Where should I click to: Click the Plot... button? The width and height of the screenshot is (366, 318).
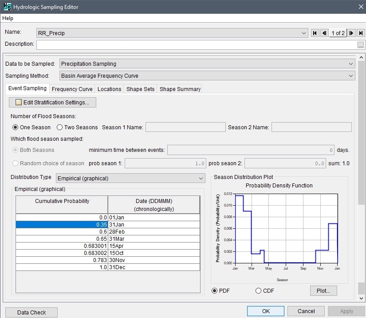[323, 291]
